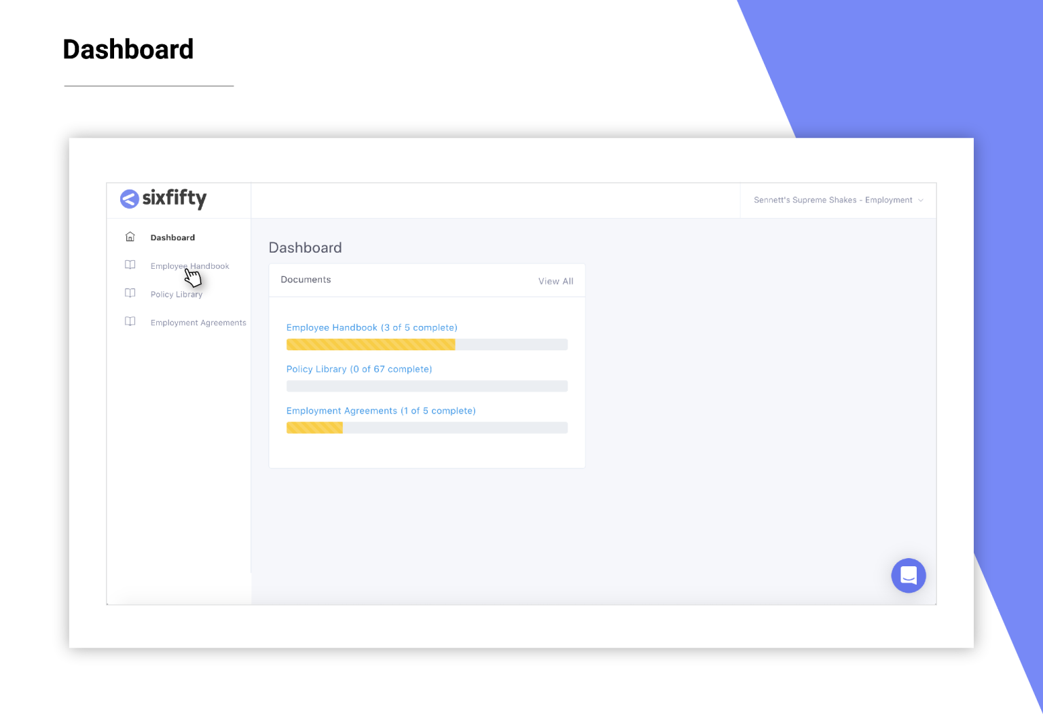Open Employment Agreements in the sidebar
The height and width of the screenshot is (717, 1043).
(x=198, y=323)
